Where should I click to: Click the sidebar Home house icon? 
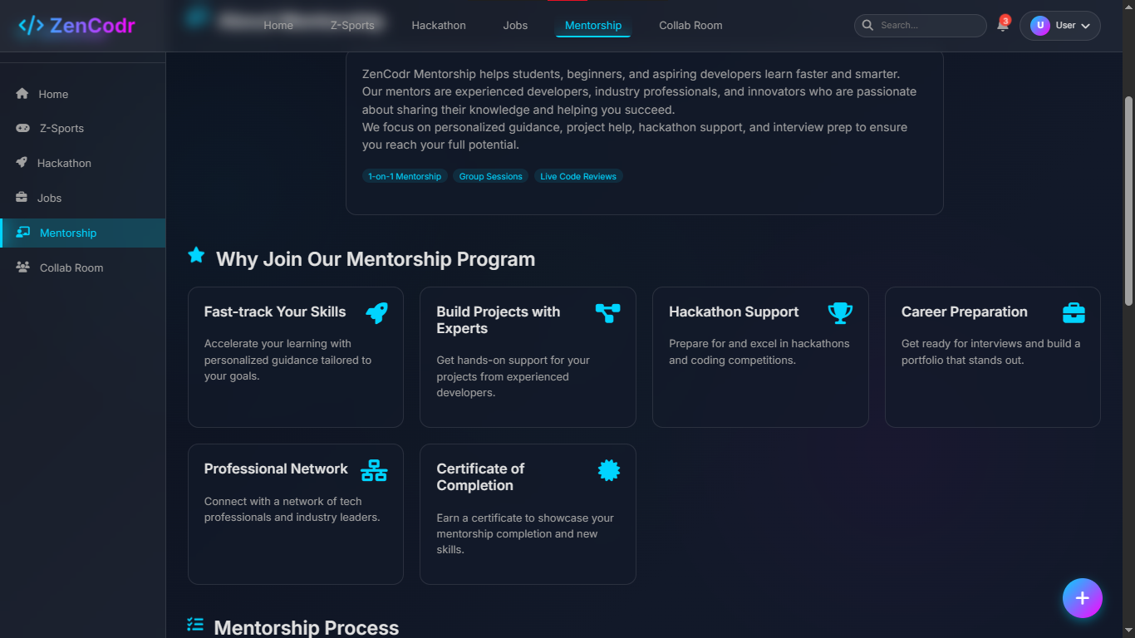click(22, 94)
